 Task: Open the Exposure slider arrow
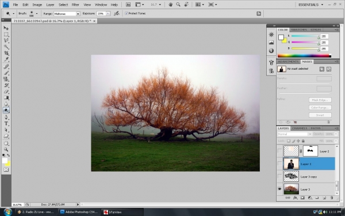click(x=108, y=13)
